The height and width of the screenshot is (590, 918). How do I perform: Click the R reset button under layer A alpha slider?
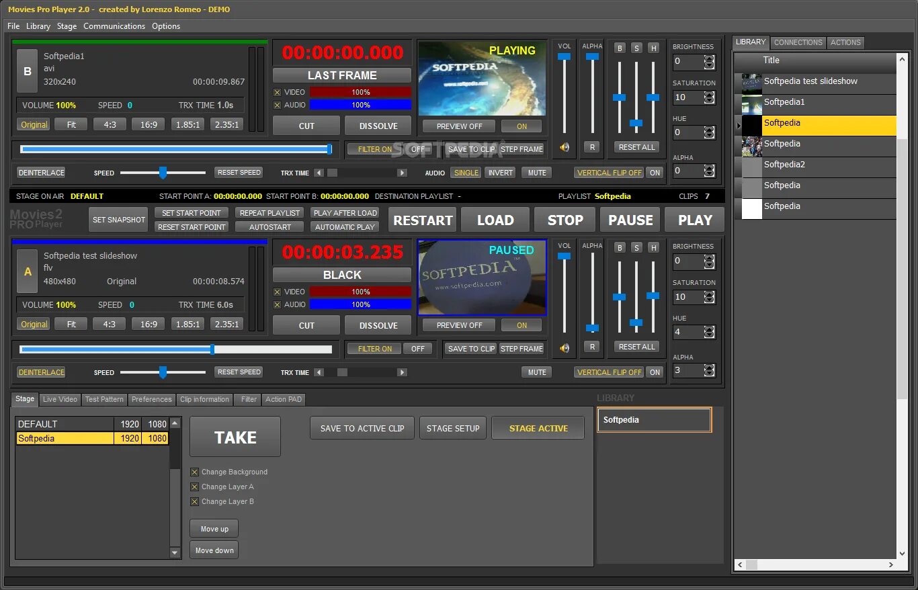[591, 347]
